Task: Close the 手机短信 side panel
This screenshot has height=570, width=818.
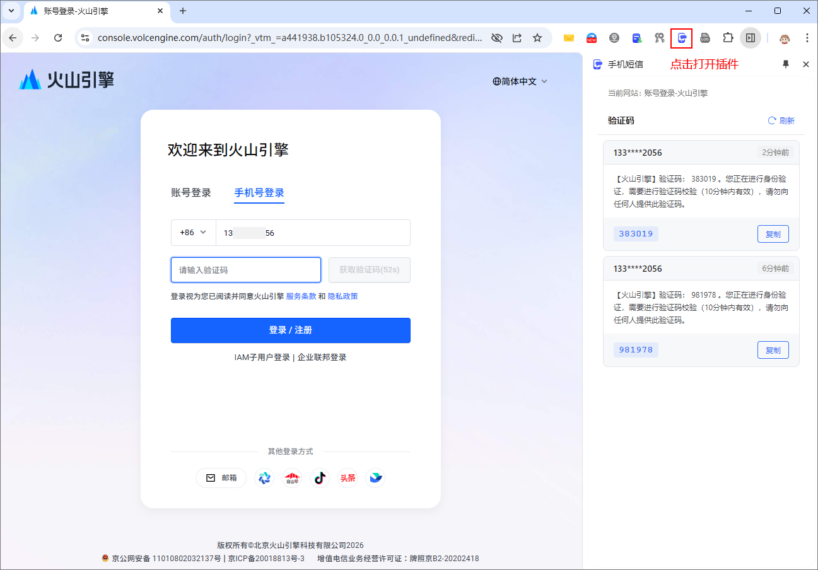Action: point(805,64)
